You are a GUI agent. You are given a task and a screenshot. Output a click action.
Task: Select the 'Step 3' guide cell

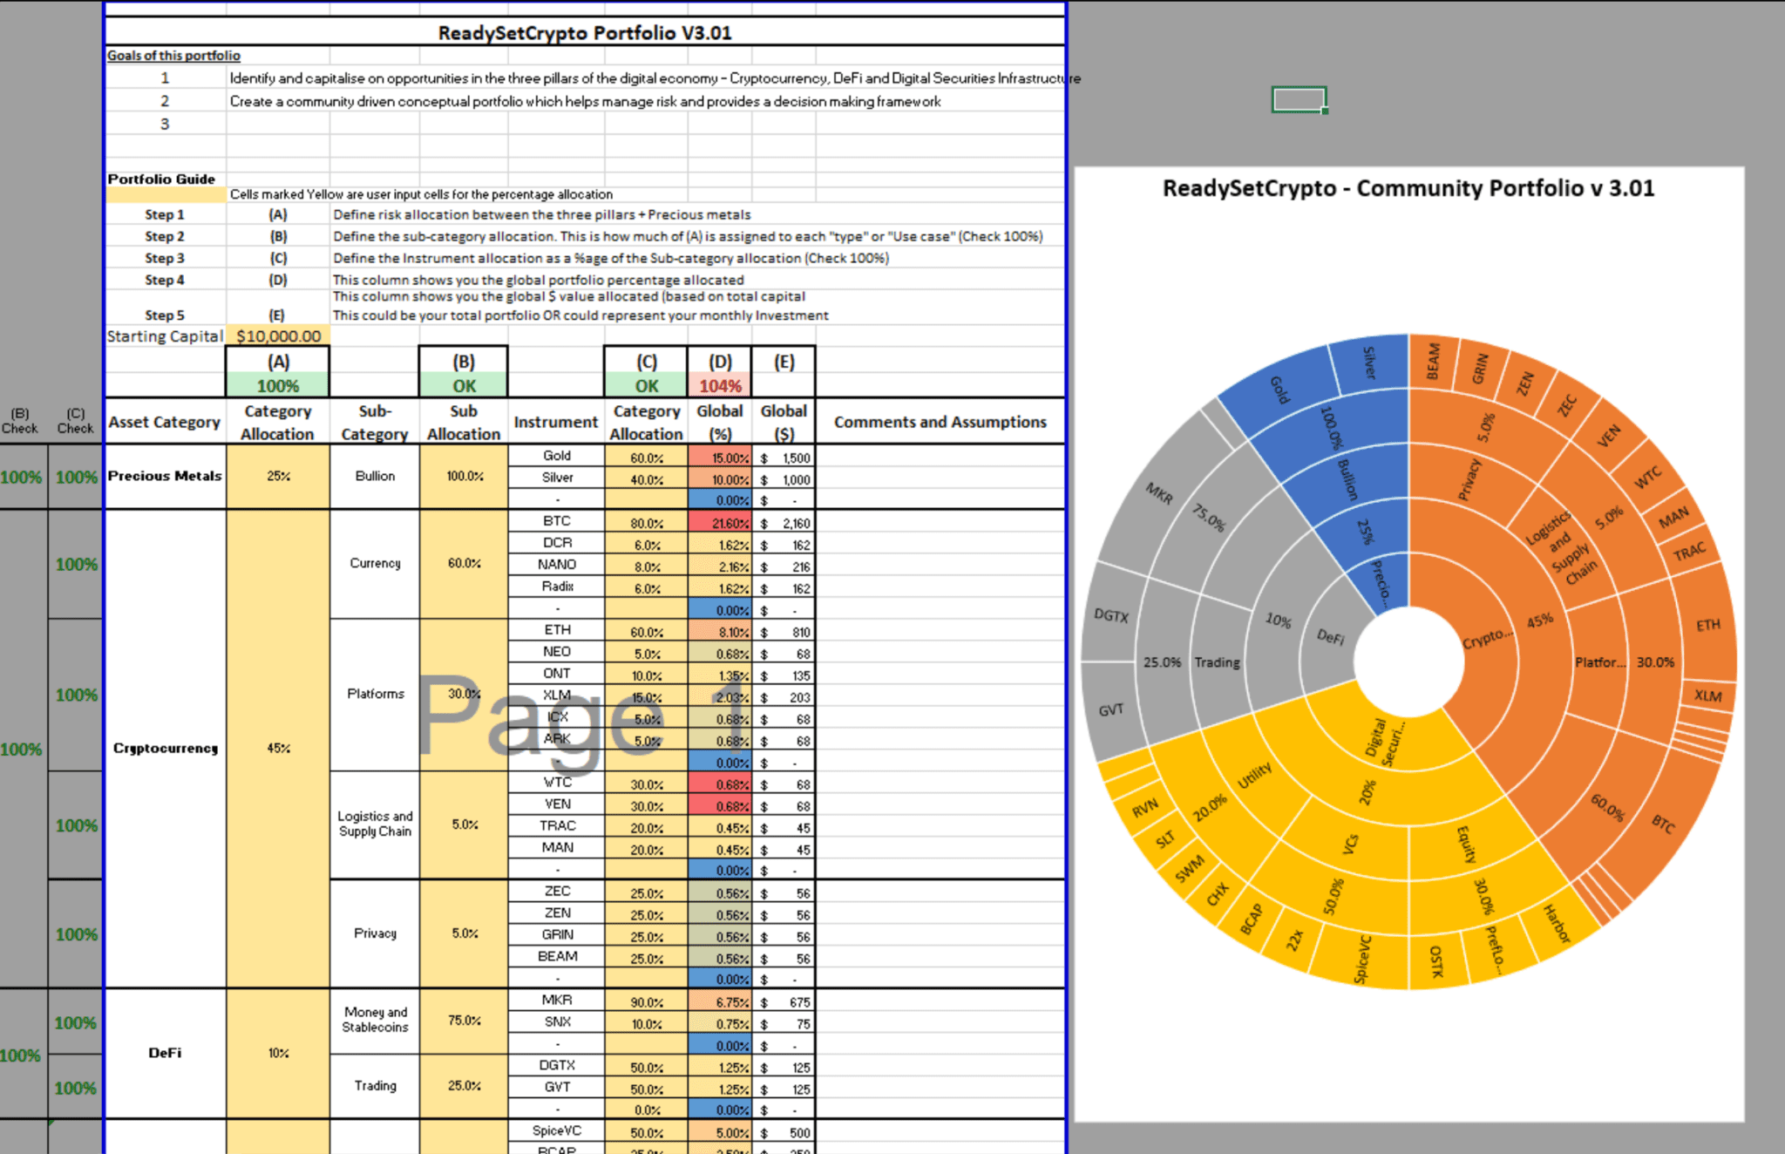pos(165,258)
